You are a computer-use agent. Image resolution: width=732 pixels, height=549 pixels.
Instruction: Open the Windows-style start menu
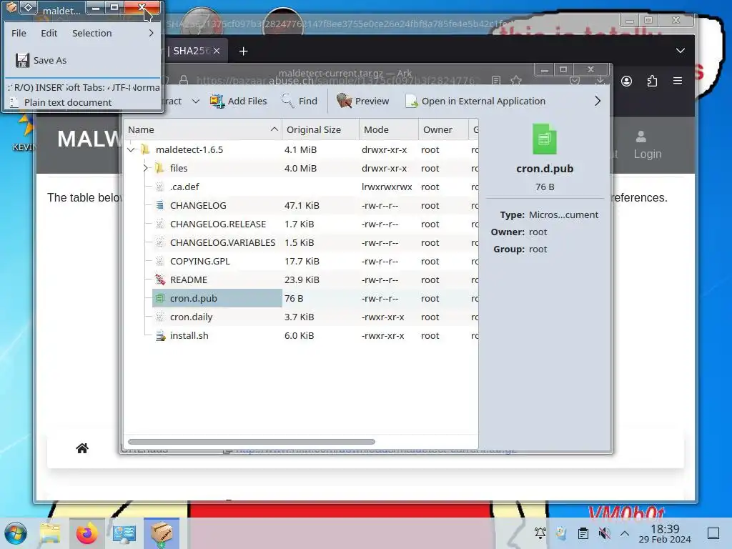click(16, 533)
